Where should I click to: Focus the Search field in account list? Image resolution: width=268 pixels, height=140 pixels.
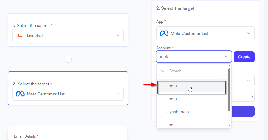tap(192, 71)
